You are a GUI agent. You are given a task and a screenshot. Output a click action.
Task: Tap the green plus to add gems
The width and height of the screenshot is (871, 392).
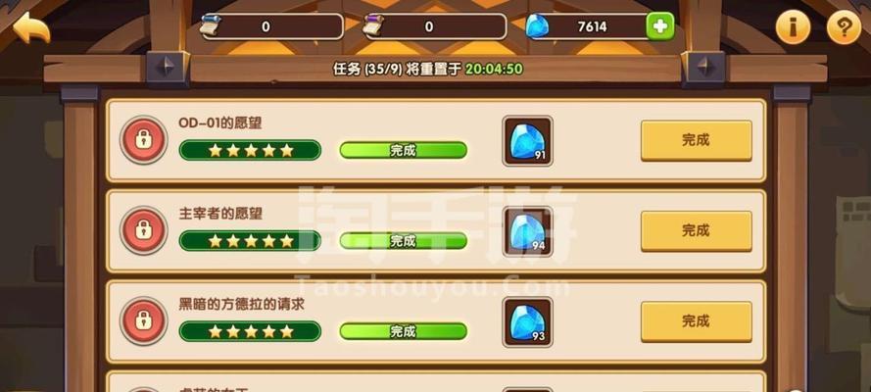[660, 26]
